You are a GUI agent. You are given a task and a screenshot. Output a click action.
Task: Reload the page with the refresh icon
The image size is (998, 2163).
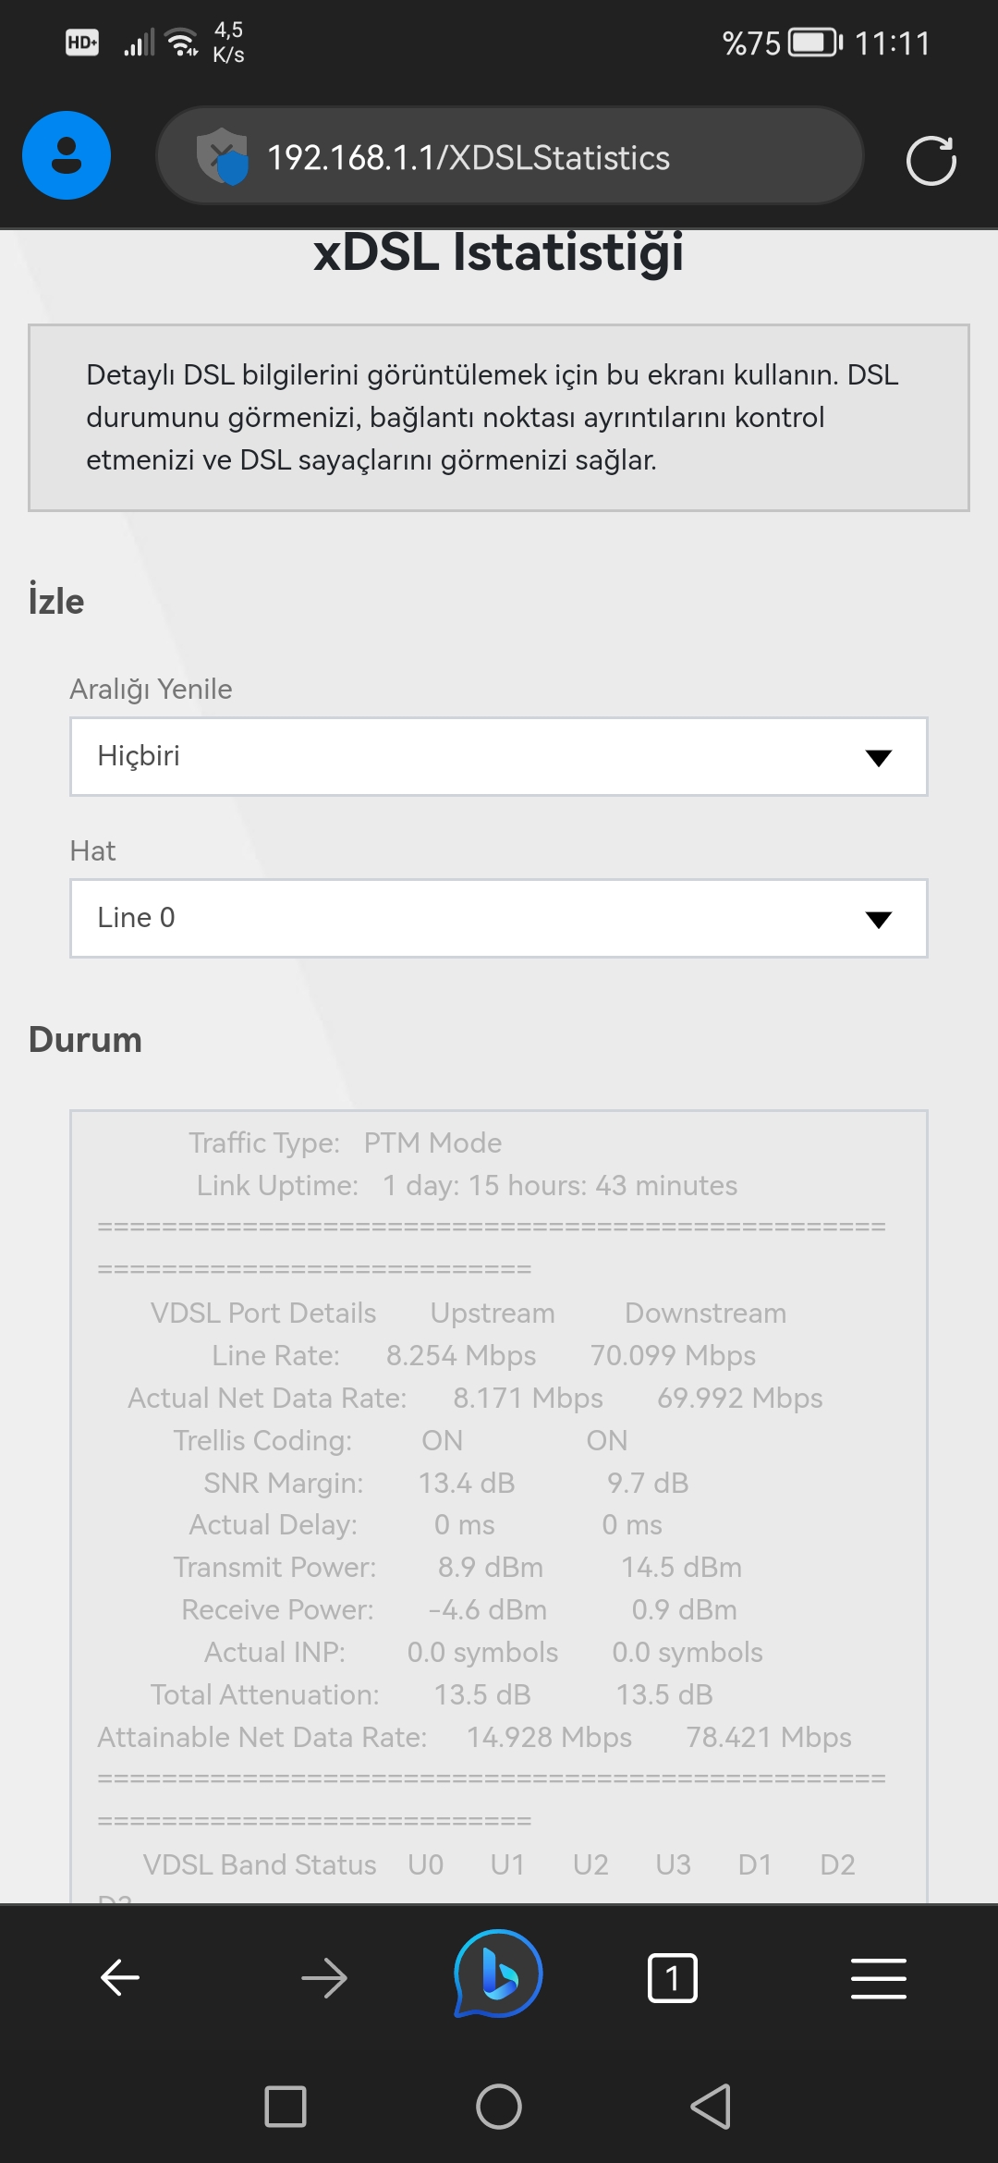(x=931, y=161)
